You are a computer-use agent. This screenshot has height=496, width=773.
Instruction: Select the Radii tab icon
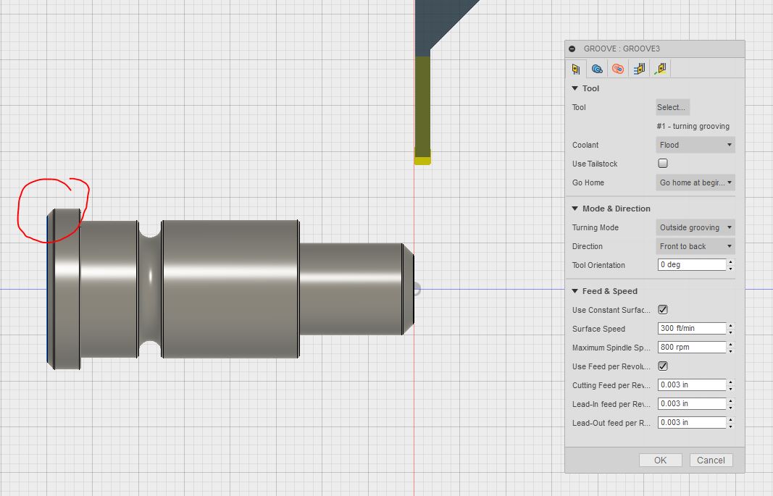pyautogui.click(x=617, y=69)
